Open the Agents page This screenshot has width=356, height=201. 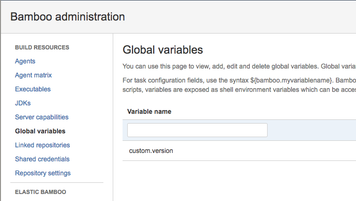25,61
